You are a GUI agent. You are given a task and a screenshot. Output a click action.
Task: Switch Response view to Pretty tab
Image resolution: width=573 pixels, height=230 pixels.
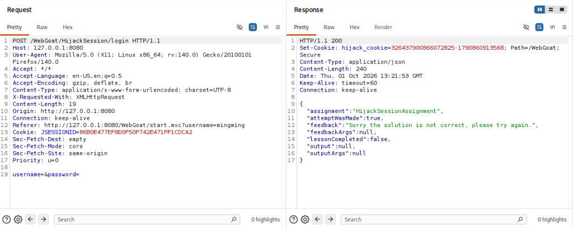[x=302, y=27]
